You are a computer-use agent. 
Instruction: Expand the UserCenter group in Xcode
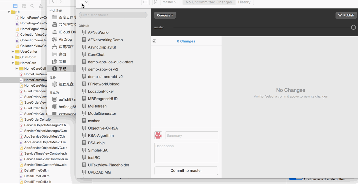13,52
